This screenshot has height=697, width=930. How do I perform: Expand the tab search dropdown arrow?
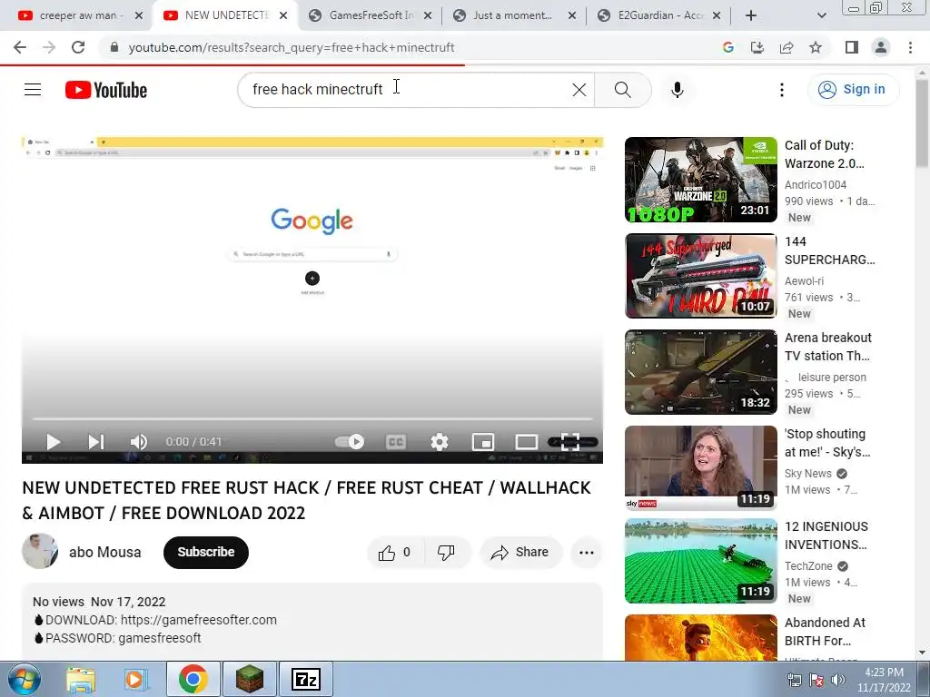click(821, 15)
